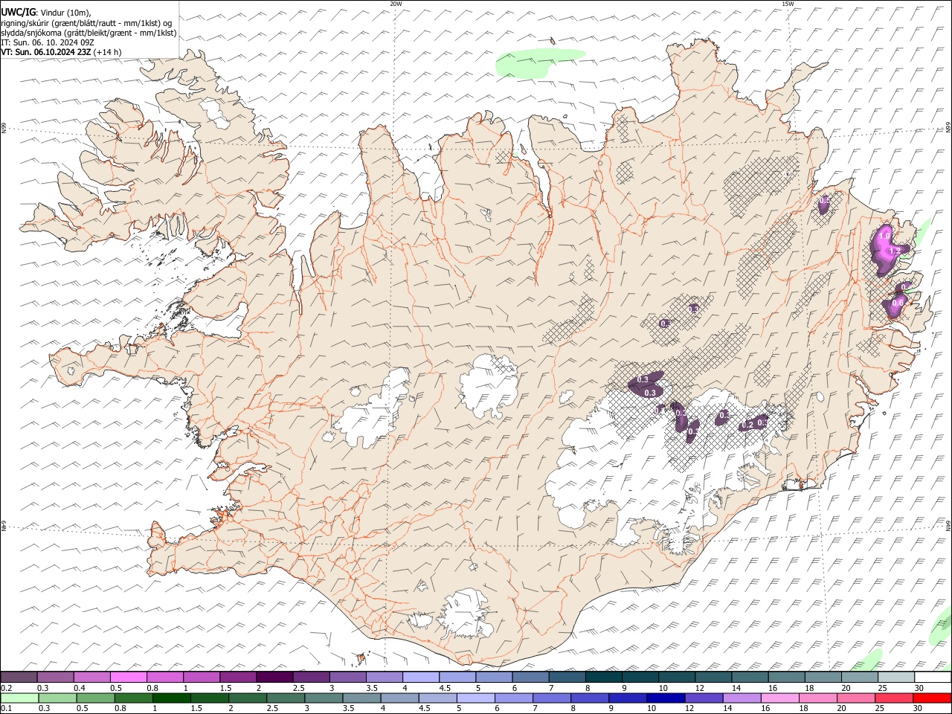
Task: Click the red-pink 25 rain legend swatch
Action: pos(893,698)
